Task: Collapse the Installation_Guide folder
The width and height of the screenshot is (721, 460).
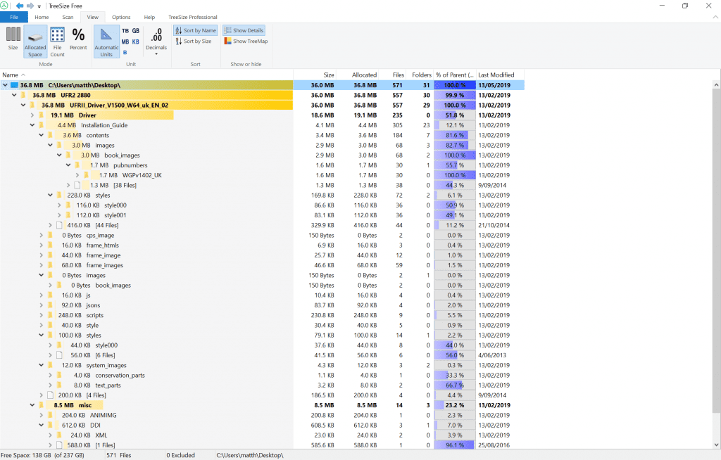Action: pyautogui.click(x=32, y=125)
